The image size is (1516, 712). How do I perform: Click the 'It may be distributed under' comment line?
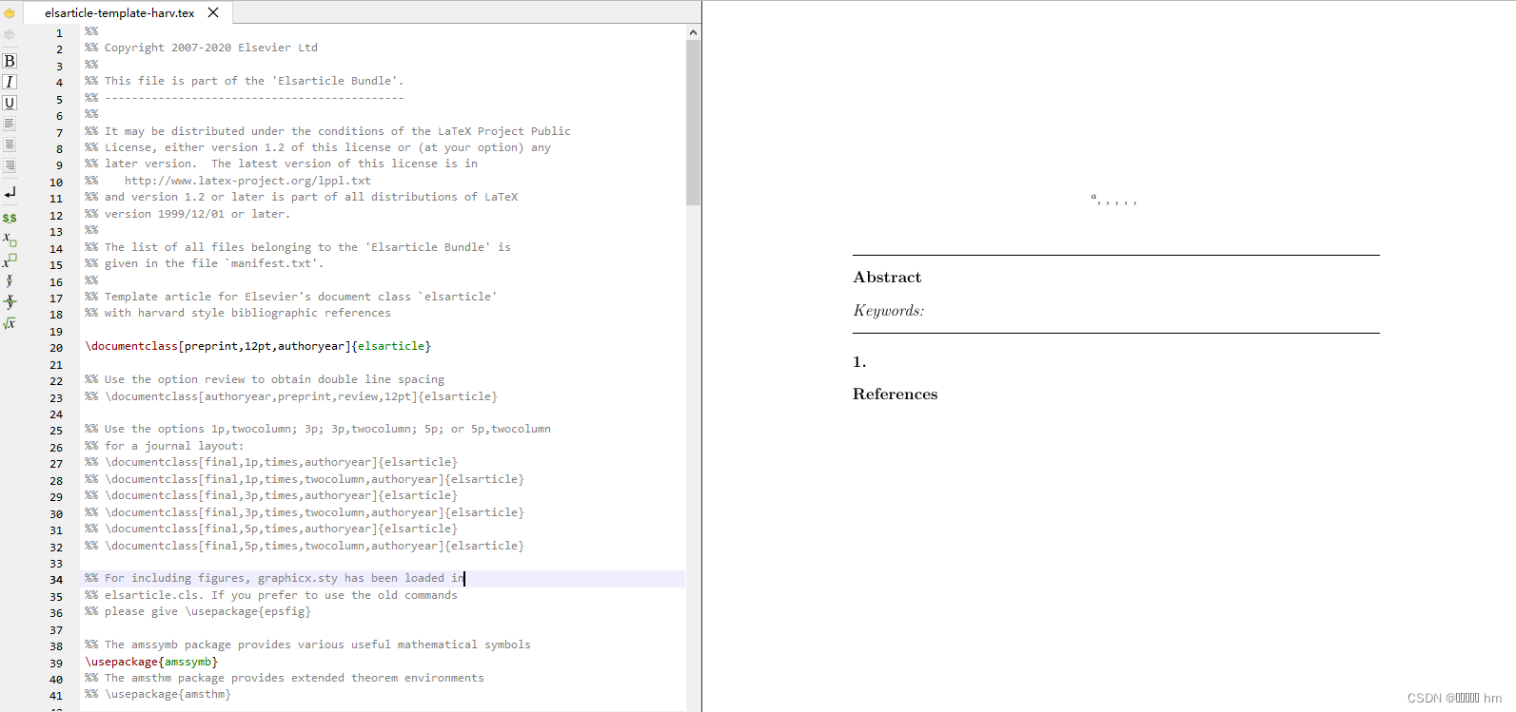click(327, 131)
